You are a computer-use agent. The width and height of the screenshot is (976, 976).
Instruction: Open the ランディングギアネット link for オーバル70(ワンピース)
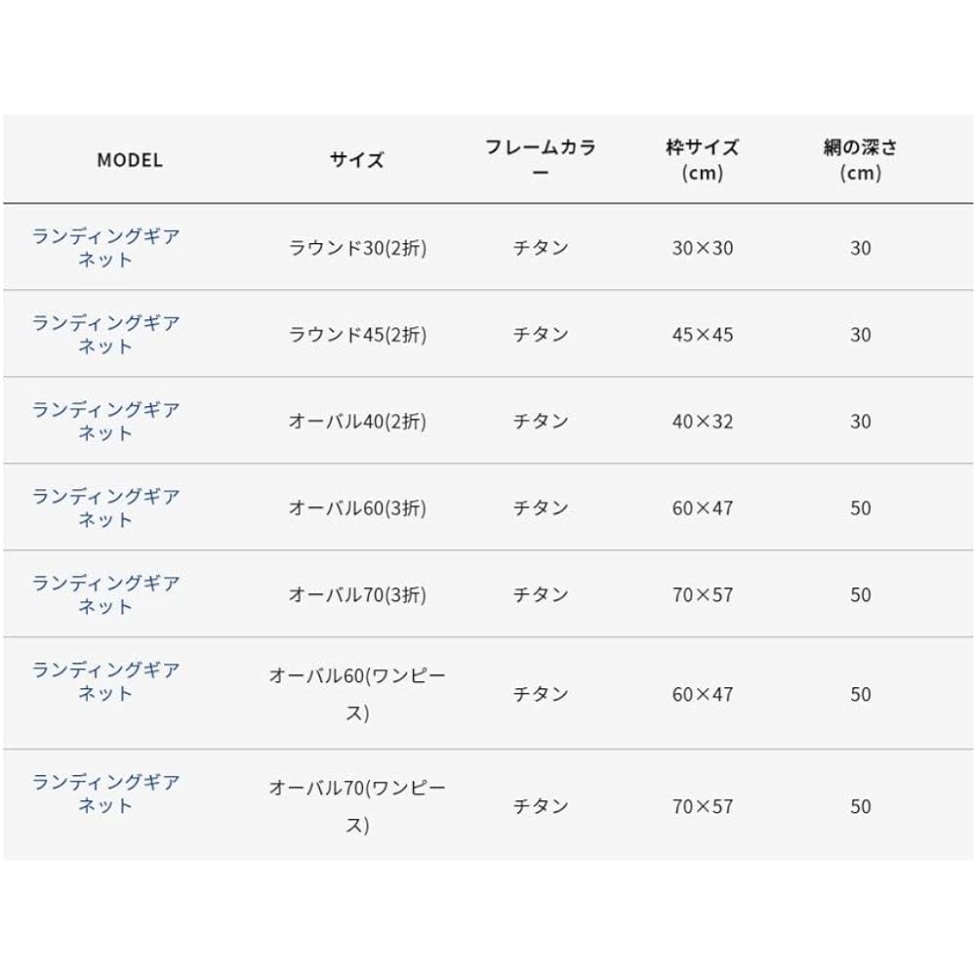[x=105, y=793]
